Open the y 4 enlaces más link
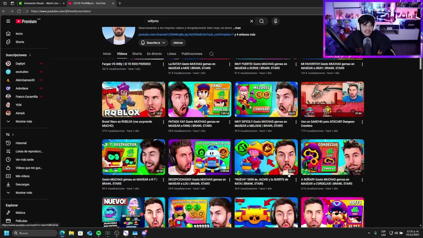423x238 pixels. (x=245, y=35)
